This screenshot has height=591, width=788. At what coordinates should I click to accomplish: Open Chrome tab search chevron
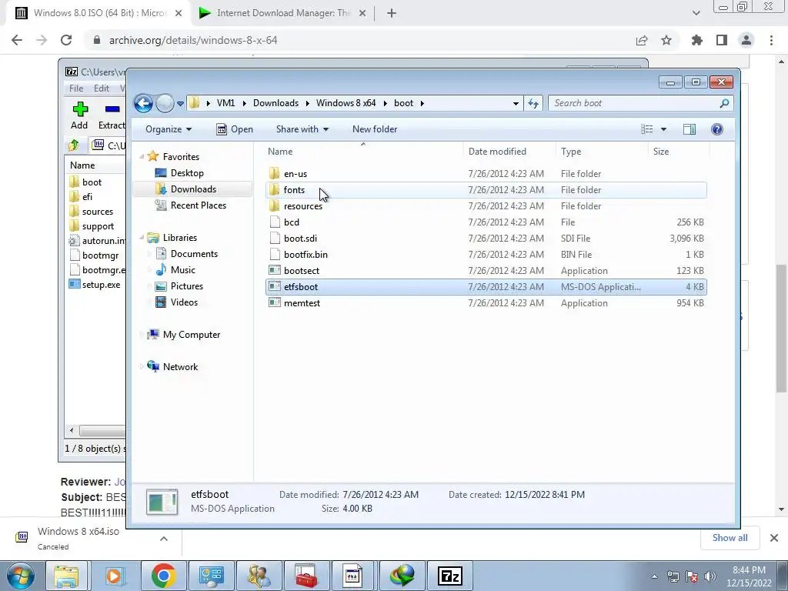696,13
